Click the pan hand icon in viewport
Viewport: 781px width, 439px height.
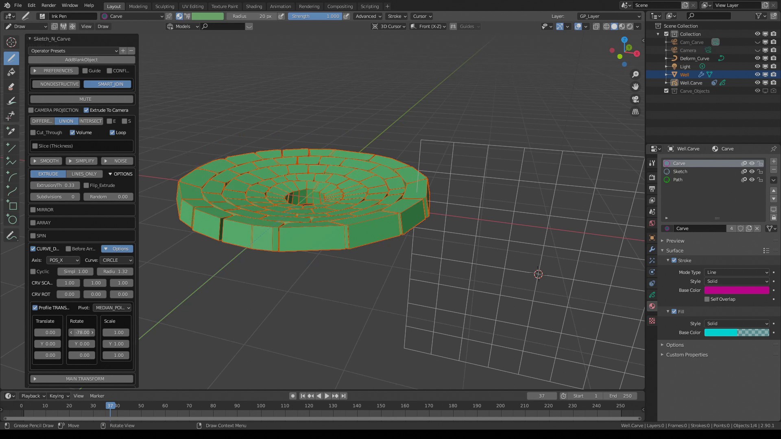(635, 87)
